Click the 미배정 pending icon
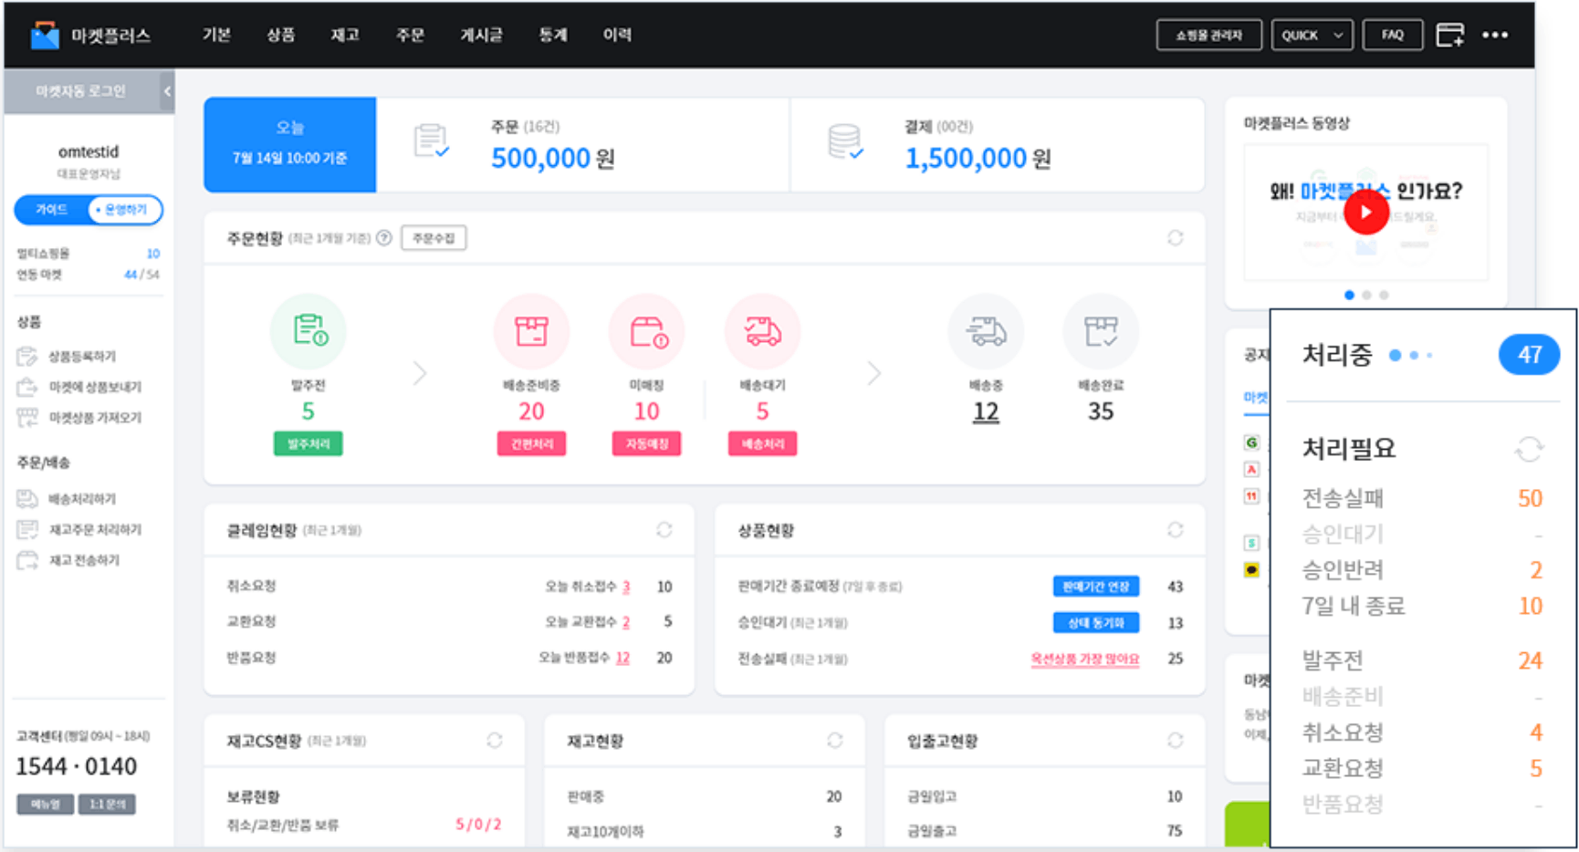Viewport: 1579px width, 852px height. tap(647, 330)
